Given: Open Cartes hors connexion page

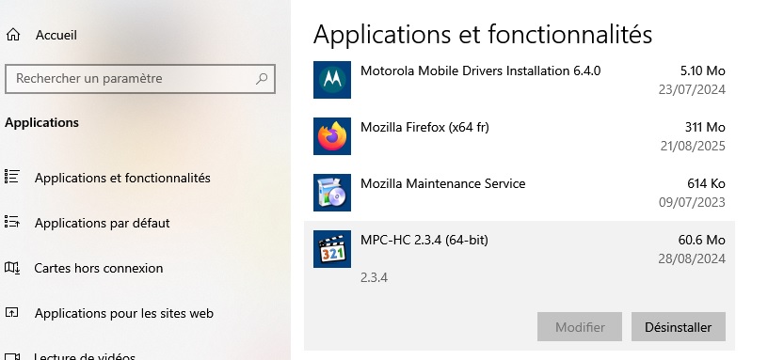Looking at the screenshot, I should tap(99, 268).
